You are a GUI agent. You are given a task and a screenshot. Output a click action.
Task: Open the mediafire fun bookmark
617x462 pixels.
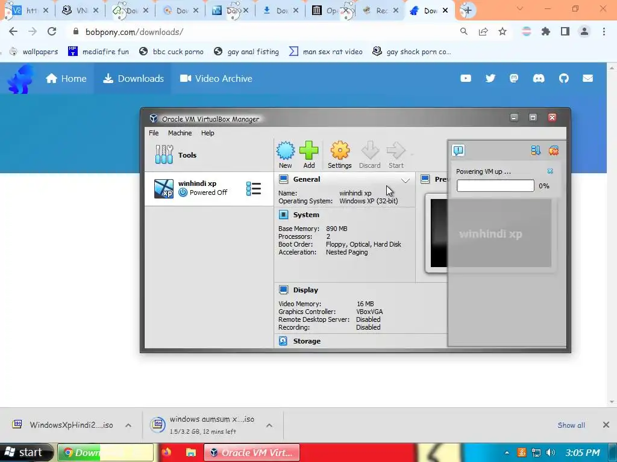point(98,52)
